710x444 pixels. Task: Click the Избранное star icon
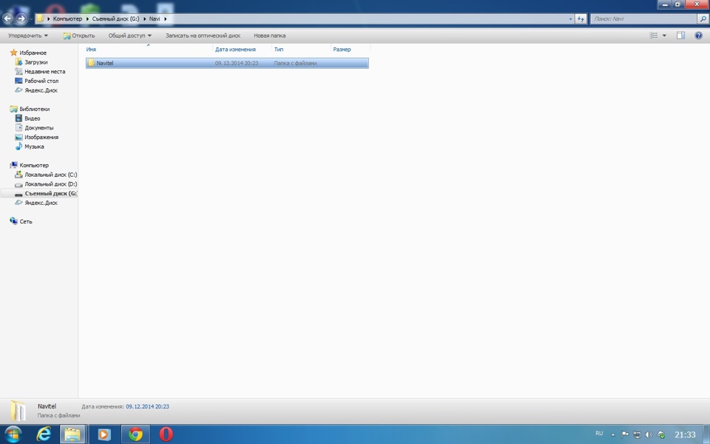click(x=13, y=53)
